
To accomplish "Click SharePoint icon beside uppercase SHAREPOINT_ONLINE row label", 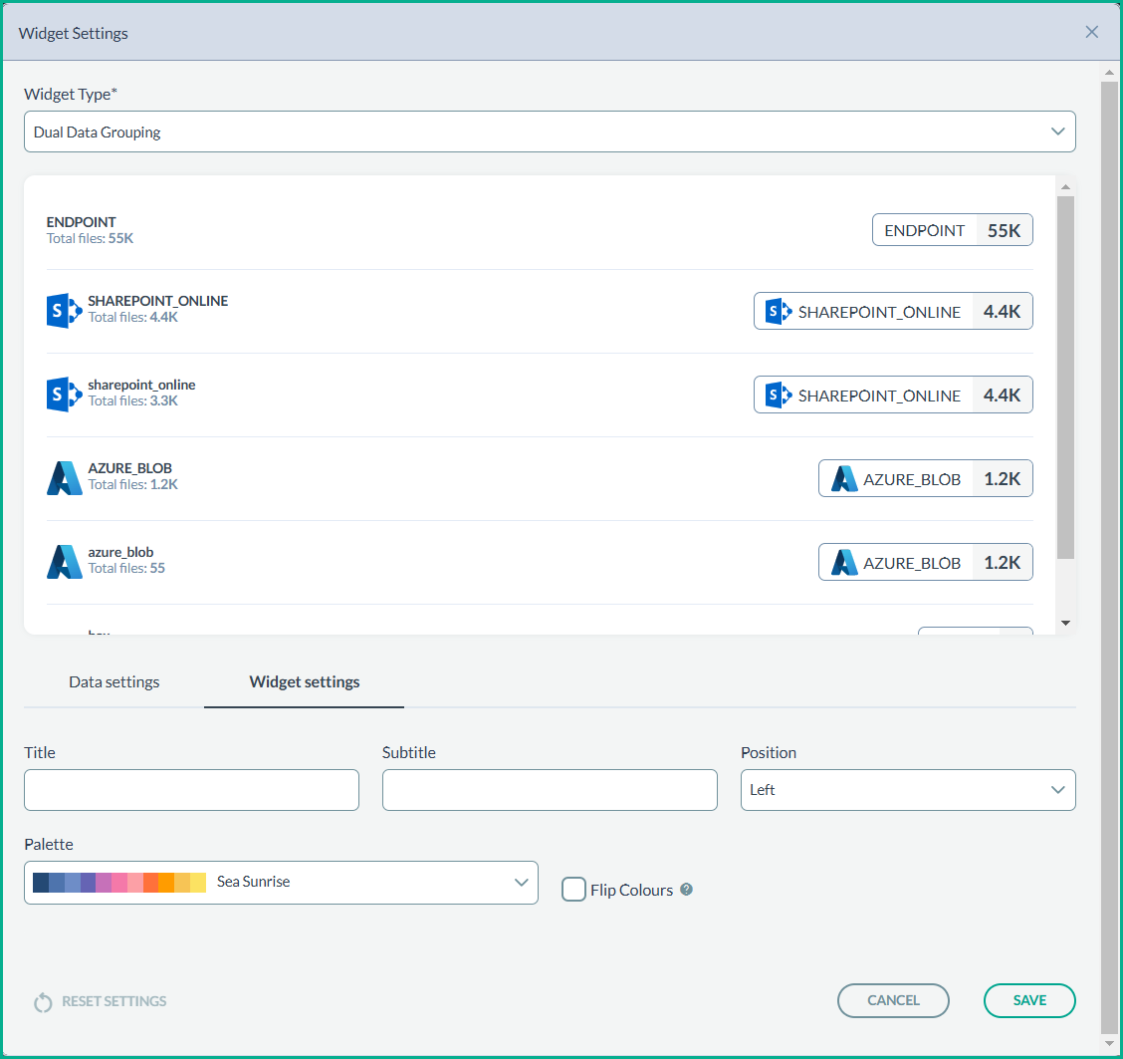I will tap(64, 311).
